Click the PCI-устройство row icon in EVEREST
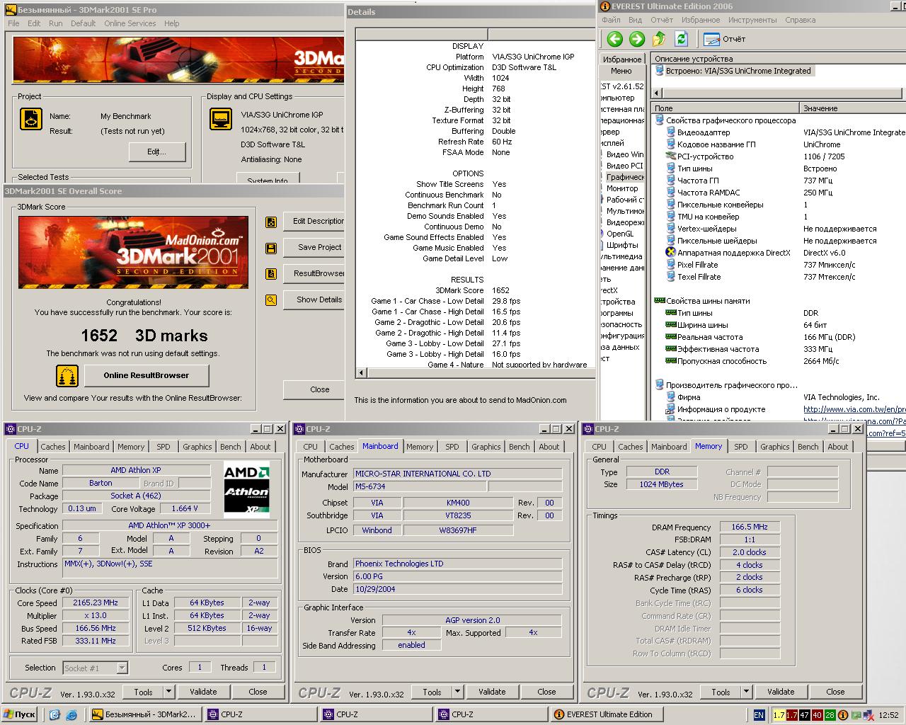Screen dimensions: 906x725 pyautogui.click(x=671, y=156)
